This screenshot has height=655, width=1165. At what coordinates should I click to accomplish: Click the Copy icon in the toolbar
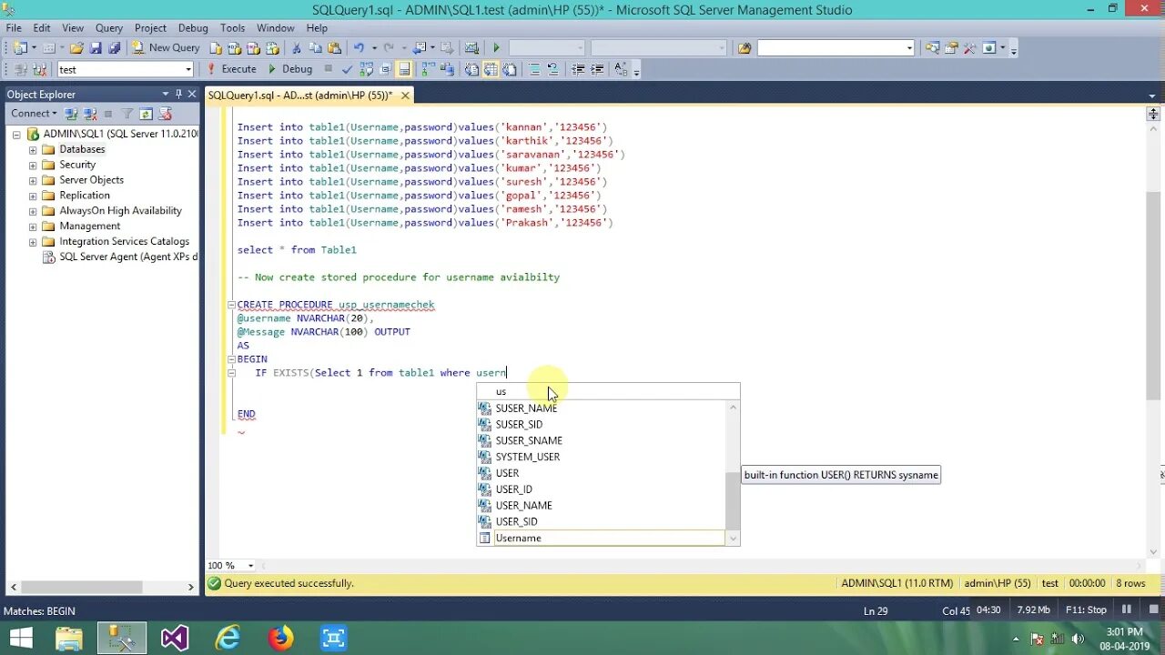316,47
